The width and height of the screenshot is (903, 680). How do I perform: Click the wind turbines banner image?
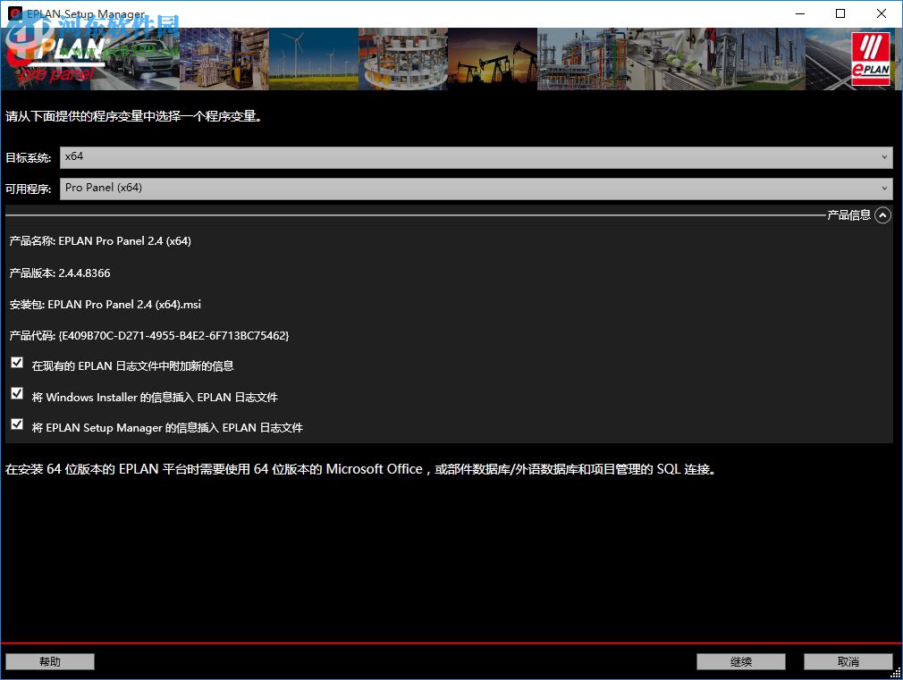point(313,58)
